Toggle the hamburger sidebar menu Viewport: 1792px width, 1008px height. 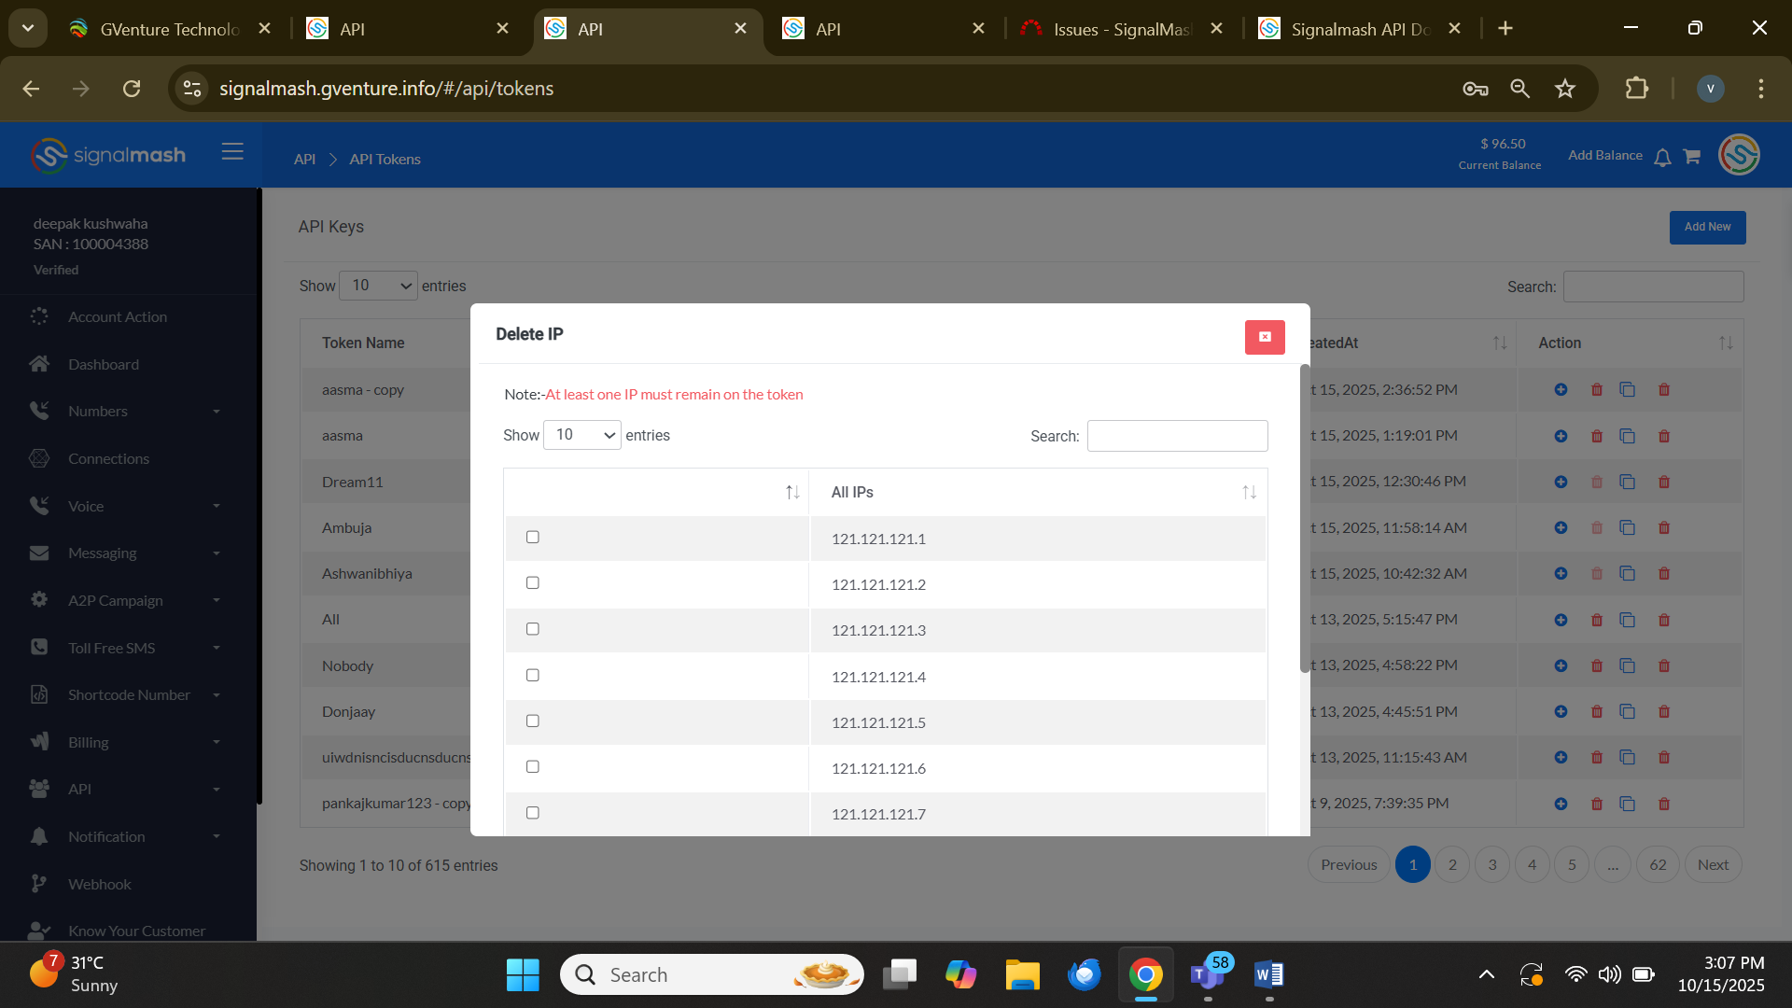point(232,152)
